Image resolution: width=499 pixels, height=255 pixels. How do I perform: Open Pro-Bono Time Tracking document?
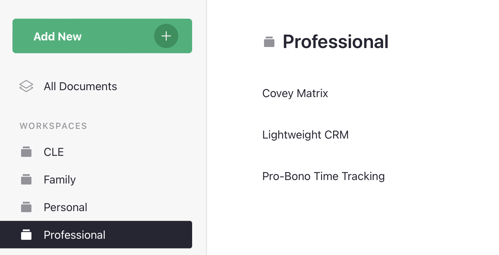point(323,176)
